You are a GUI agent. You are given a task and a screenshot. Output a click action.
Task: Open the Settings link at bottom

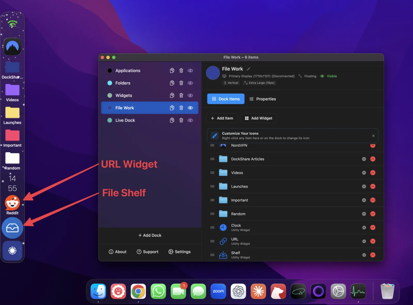pyautogui.click(x=179, y=252)
